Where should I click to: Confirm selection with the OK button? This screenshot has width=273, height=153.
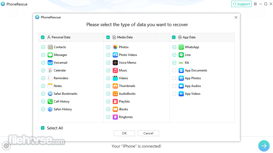124,133
